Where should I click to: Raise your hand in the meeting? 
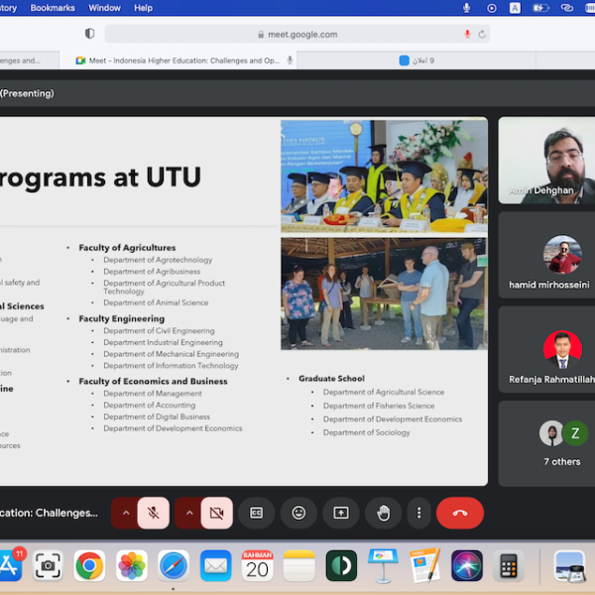383,513
